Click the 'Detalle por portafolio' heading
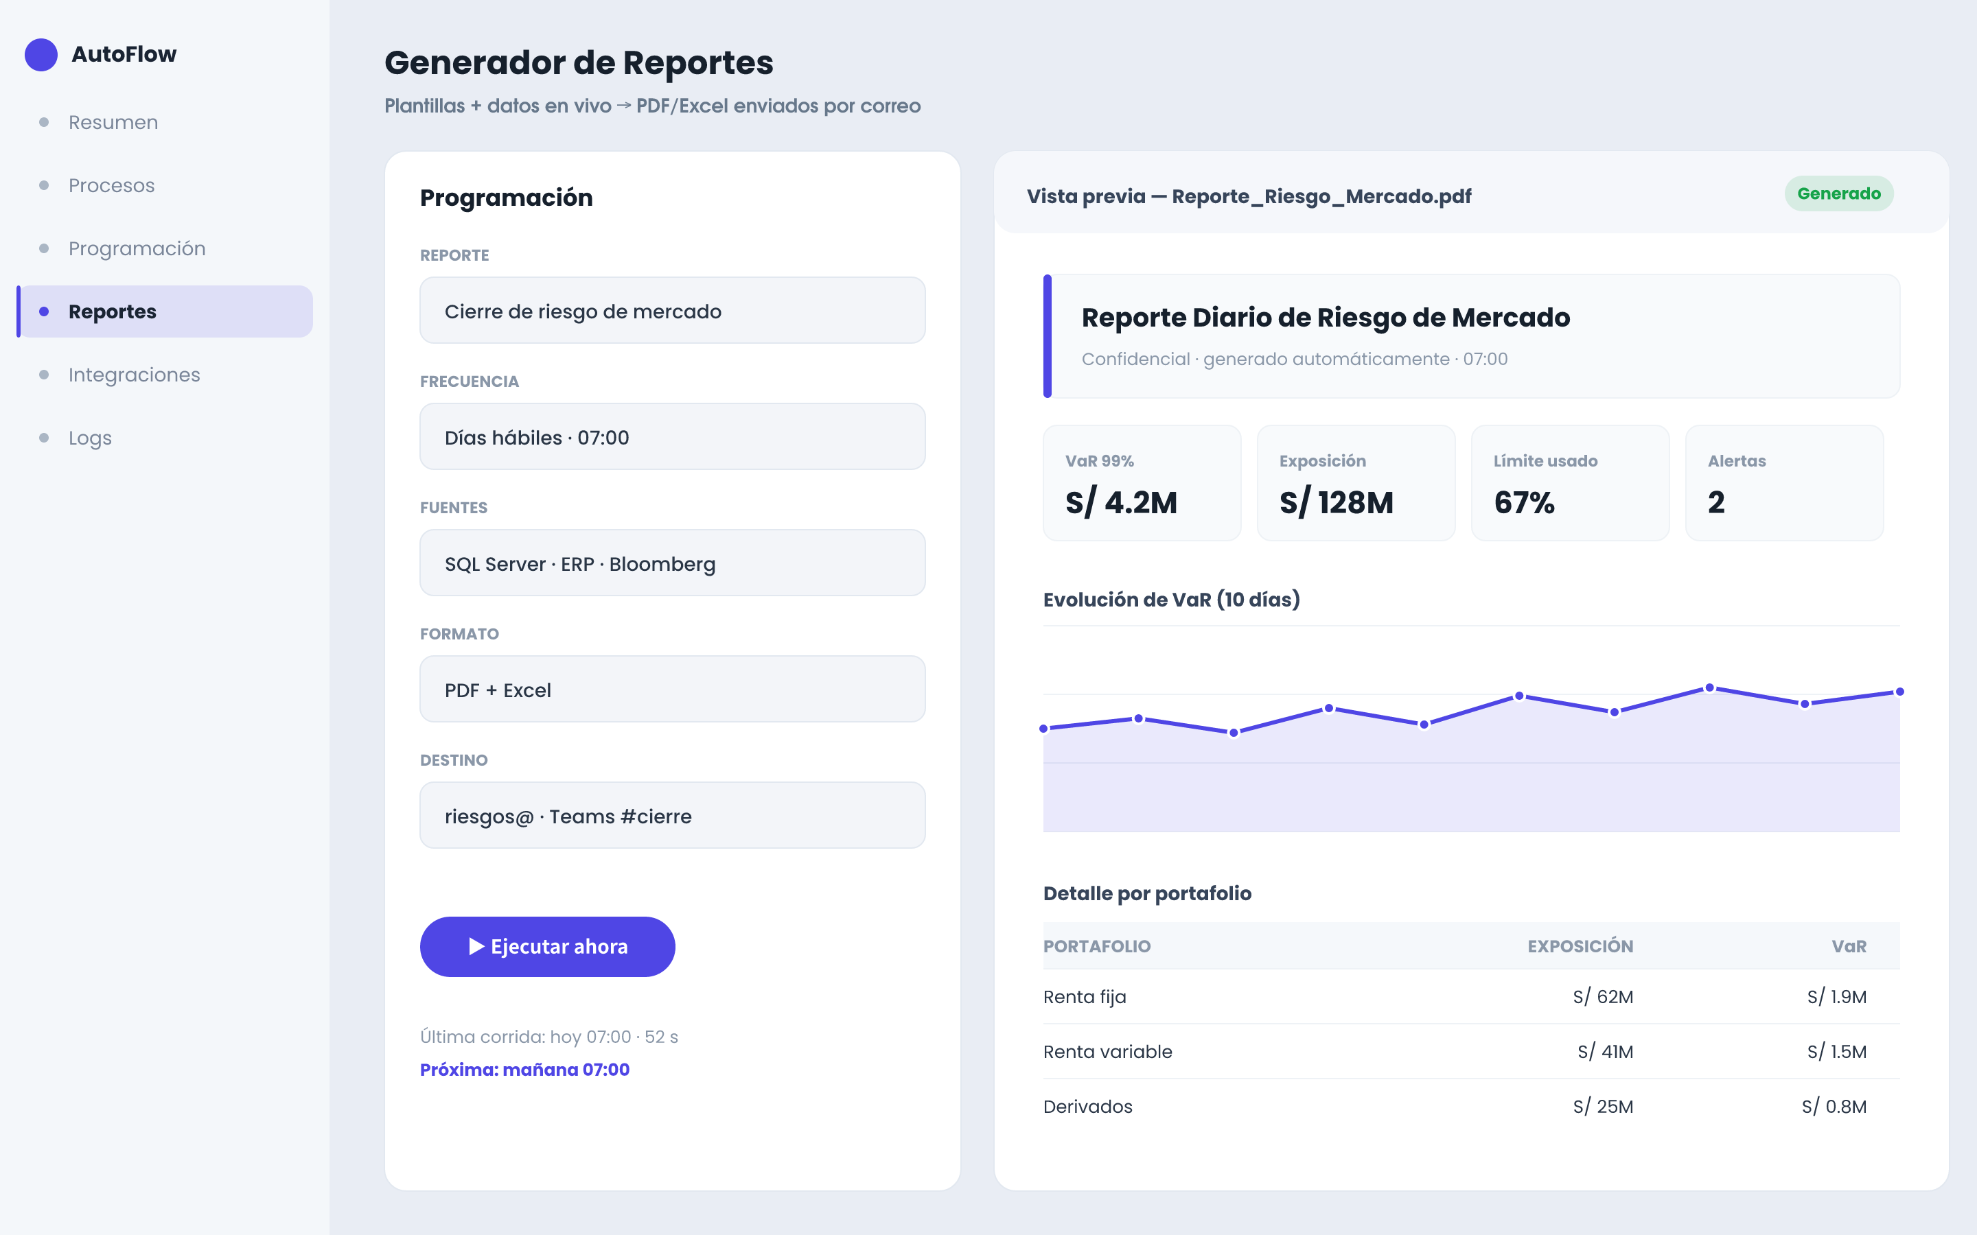This screenshot has width=1977, height=1235. tap(1147, 893)
